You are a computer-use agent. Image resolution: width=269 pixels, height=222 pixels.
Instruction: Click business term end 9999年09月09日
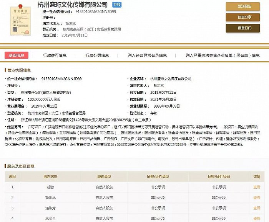coord(166,106)
